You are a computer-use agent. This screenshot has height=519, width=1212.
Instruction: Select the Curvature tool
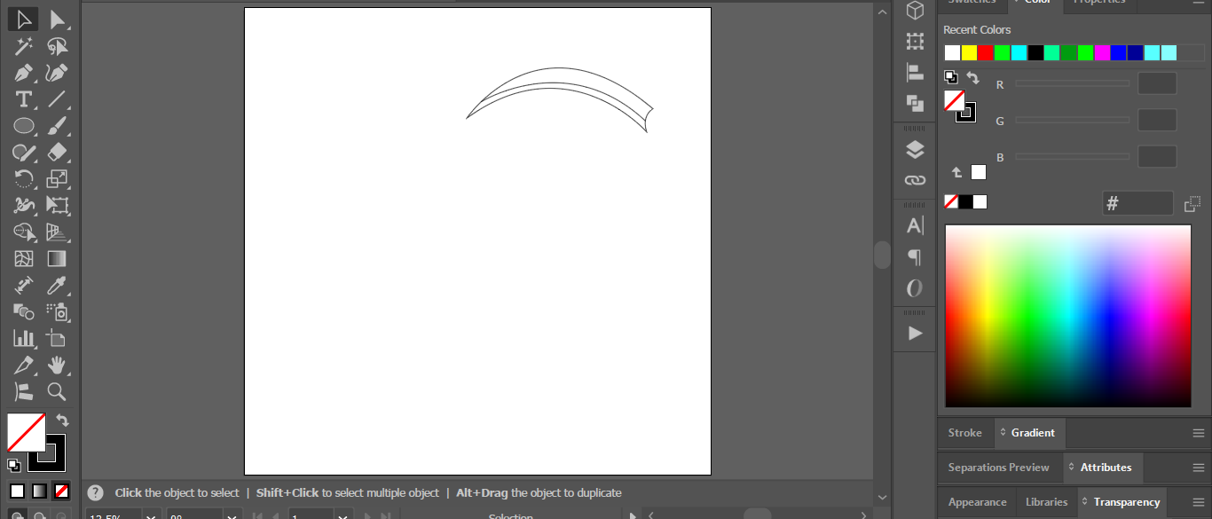(58, 72)
